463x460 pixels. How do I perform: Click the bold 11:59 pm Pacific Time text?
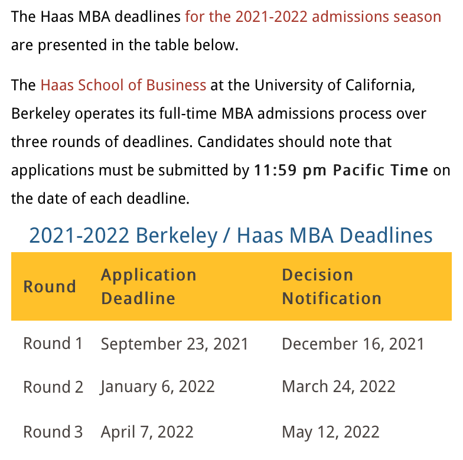(341, 170)
